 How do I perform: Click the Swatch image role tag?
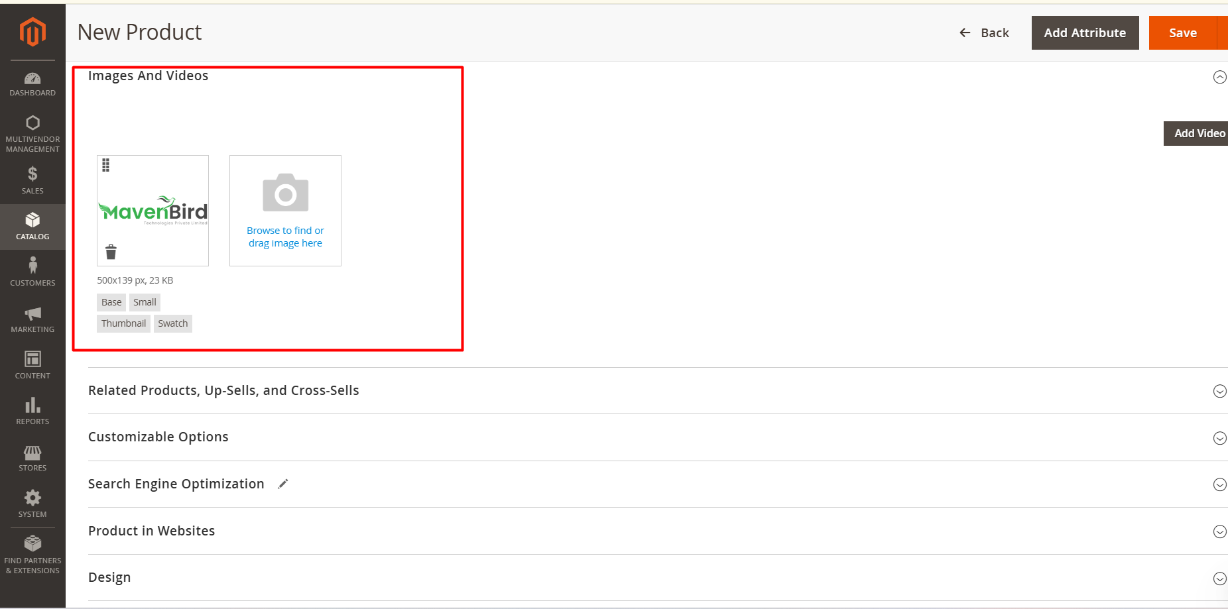[173, 323]
